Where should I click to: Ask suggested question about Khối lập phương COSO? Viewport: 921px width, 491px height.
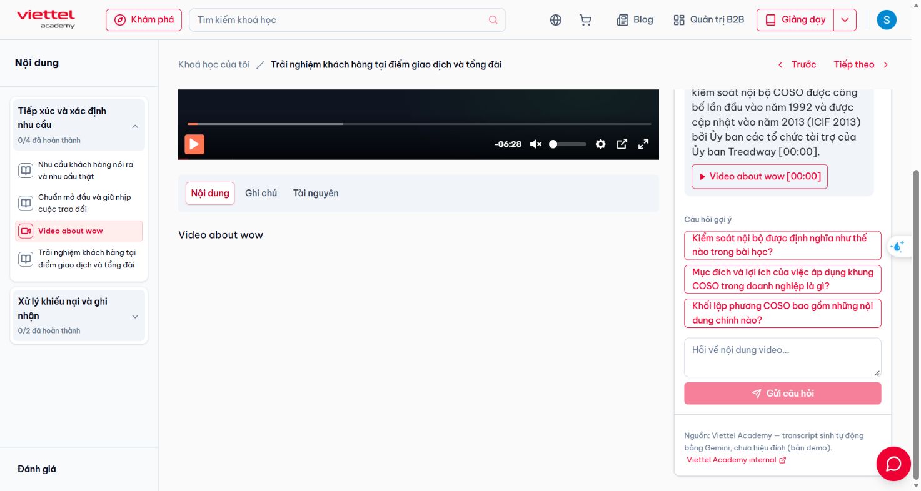[x=783, y=314]
